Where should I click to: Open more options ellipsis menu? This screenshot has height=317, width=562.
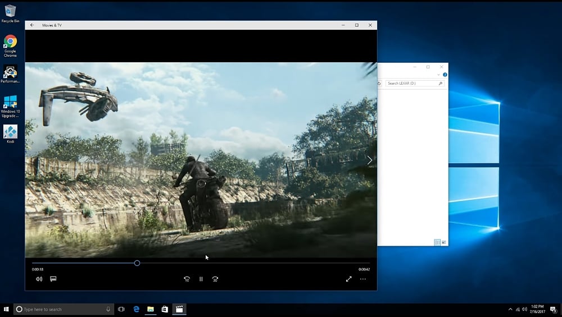click(x=363, y=279)
